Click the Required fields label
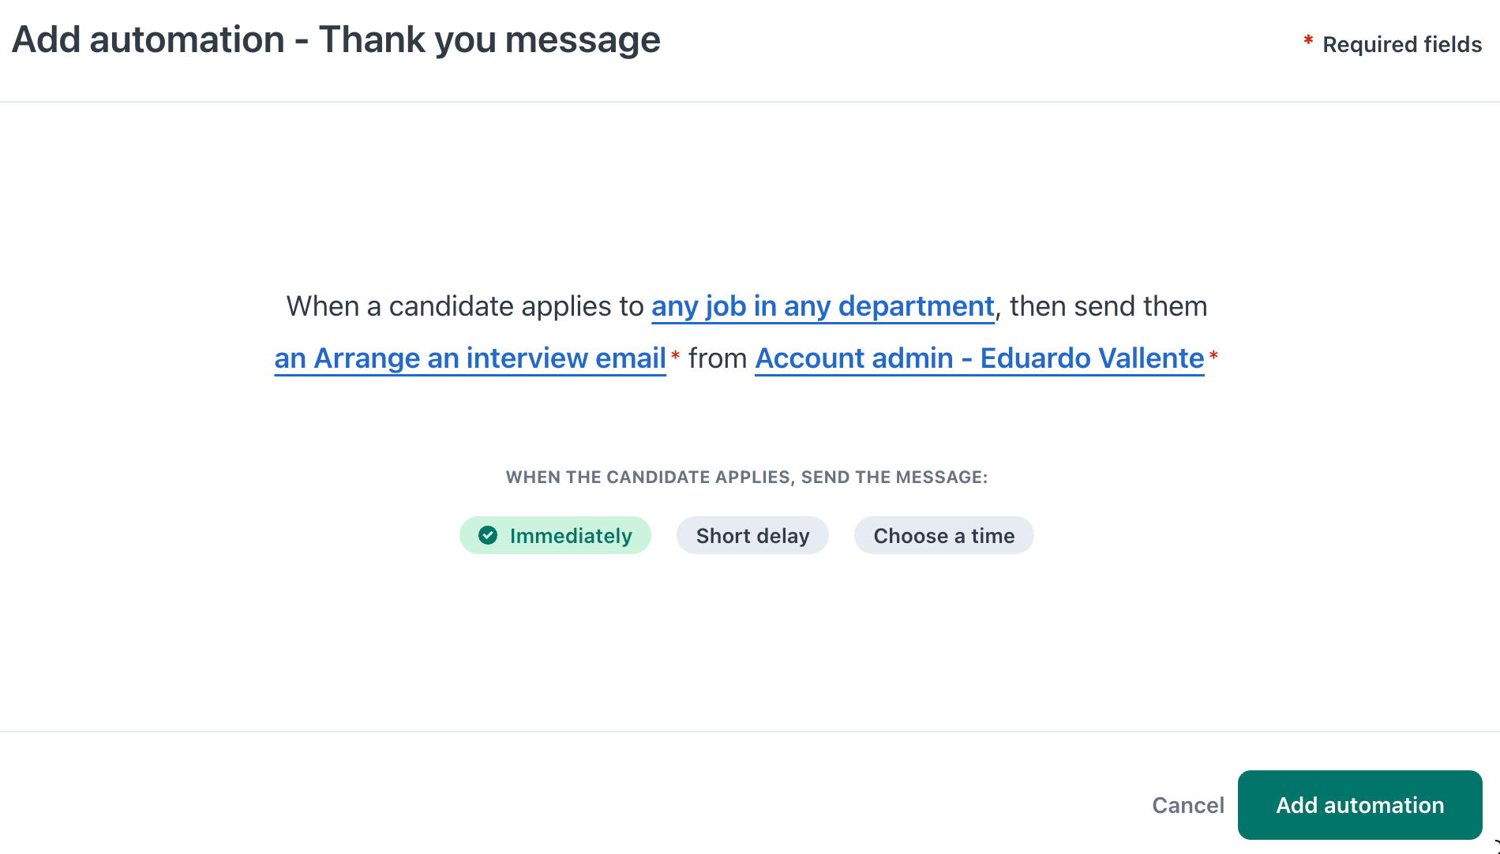This screenshot has height=854, width=1500. pyautogui.click(x=1401, y=45)
